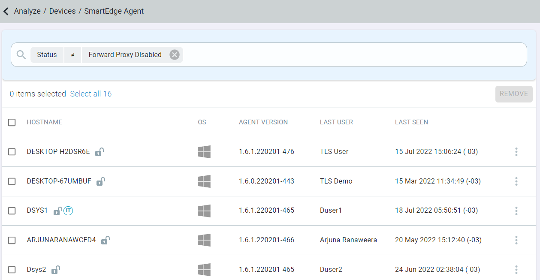
Task: Open the three-dot menu for DESKTOP-H2DSR6E
Action: tap(516, 151)
